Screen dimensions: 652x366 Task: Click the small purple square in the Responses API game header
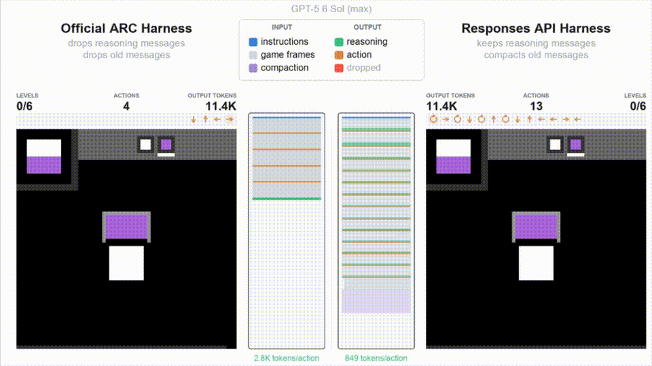pos(575,144)
